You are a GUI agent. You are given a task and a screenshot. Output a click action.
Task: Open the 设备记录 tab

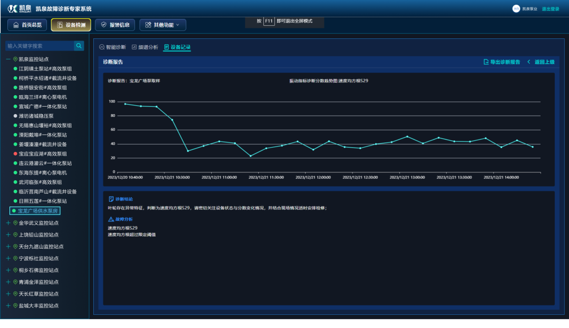click(177, 47)
